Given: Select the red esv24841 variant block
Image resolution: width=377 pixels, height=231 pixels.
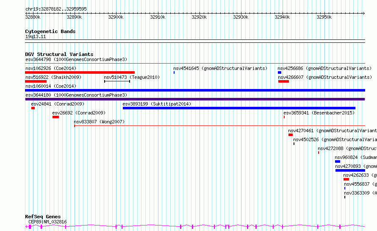Looking at the screenshot, I should [33, 108].
